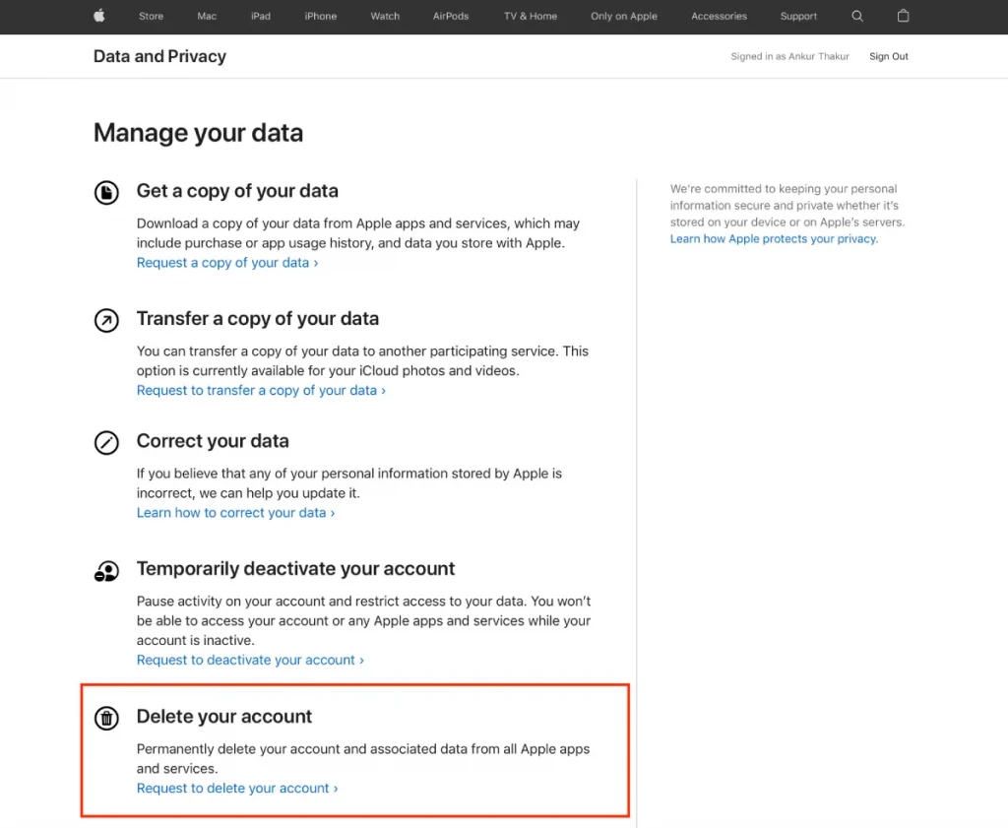Viewport: 1008px width, 828px height.
Task: Open the shopping bag icon
Action: [x=903, y=16]
